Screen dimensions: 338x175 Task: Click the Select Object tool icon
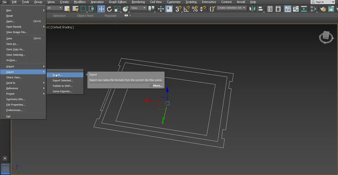coord(67,9)
